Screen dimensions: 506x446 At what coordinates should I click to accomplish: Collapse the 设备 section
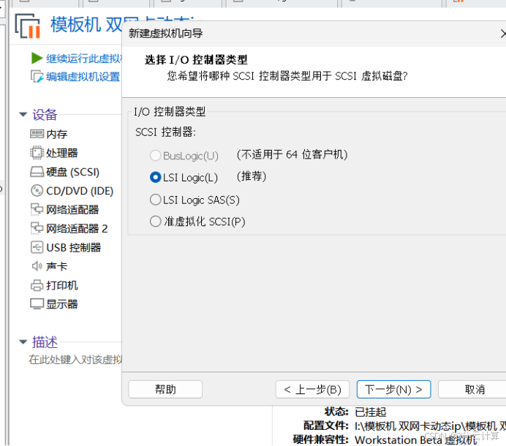point(23,114)
